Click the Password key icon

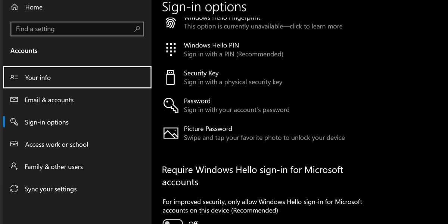(171, 105)
